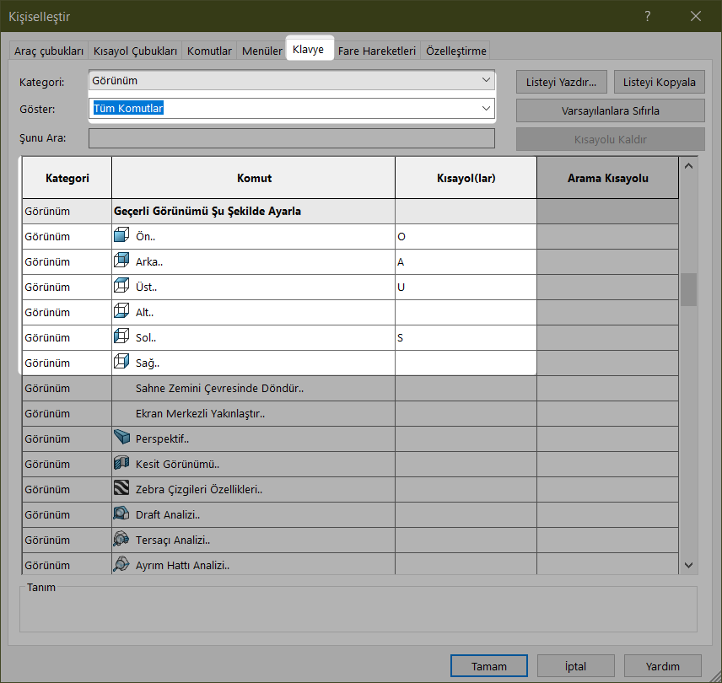Image resolution: width=722 pixels, height=683 pixels.
Task: Click the empty shortcut cell for Sağ
Action: (x=466, y=363)
